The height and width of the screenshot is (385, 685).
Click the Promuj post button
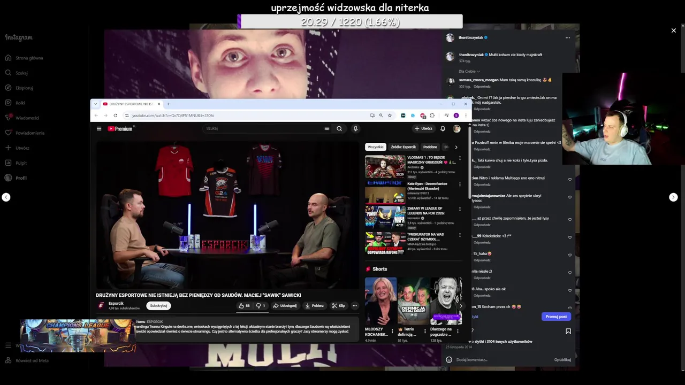point(556,317)
